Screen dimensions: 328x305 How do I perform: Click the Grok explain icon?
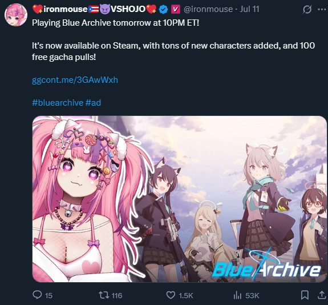point(307,10)
